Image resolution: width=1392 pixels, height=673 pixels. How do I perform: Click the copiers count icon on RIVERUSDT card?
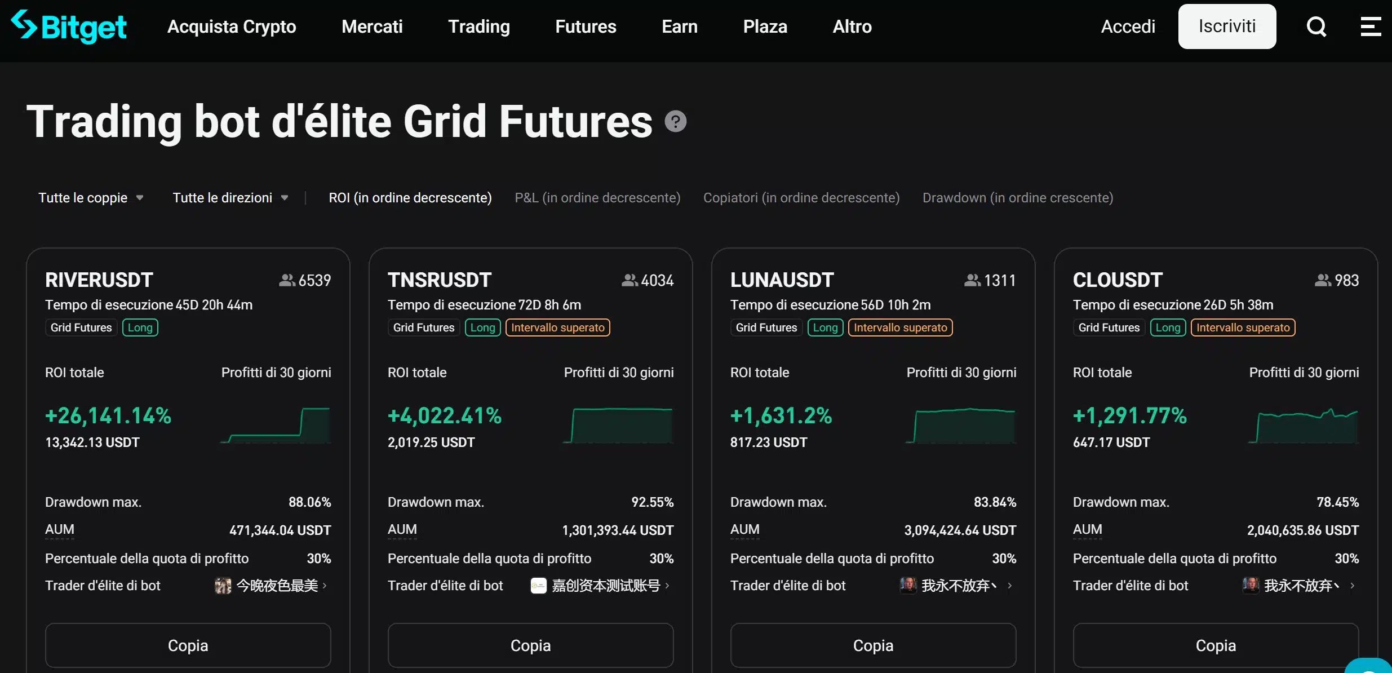point(287,280)
